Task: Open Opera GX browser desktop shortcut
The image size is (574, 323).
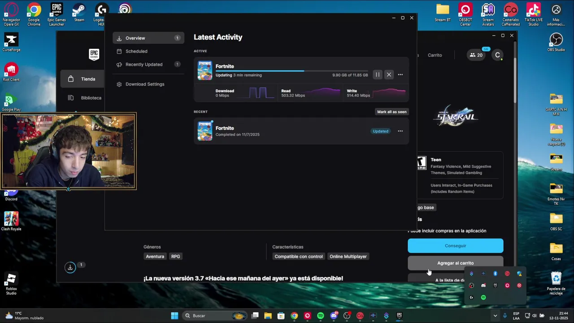Action: point(11,15)
